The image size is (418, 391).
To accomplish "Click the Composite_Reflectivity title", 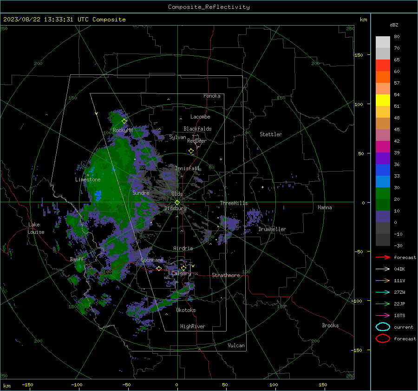I will pyautogui.click(x=209, y=7).
